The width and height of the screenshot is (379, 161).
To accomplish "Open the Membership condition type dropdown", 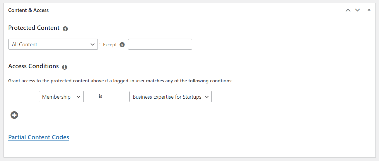I will coord(61,97).
